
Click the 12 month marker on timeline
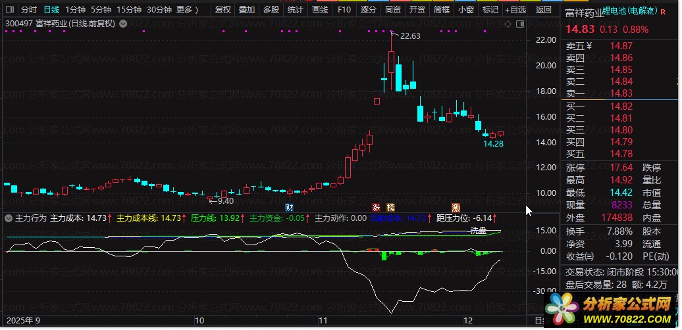468,321
